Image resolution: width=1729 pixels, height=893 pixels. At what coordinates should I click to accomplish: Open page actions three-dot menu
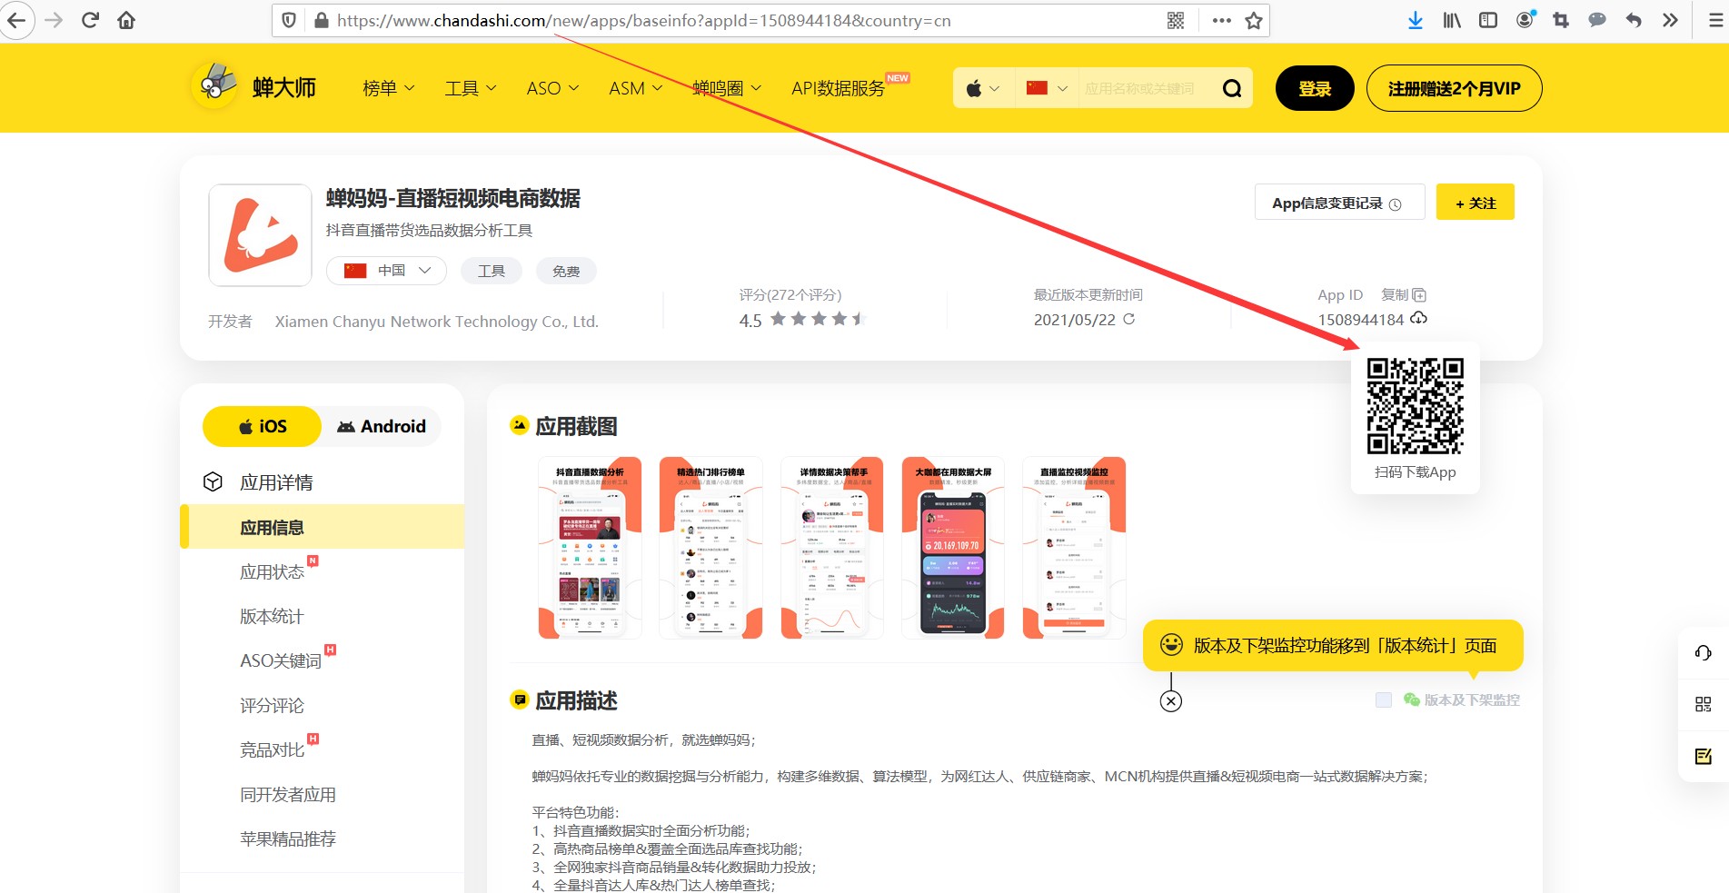coord(1222,20)
